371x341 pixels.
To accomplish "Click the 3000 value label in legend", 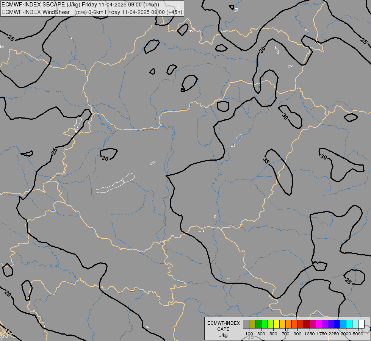I will [346, 334].
